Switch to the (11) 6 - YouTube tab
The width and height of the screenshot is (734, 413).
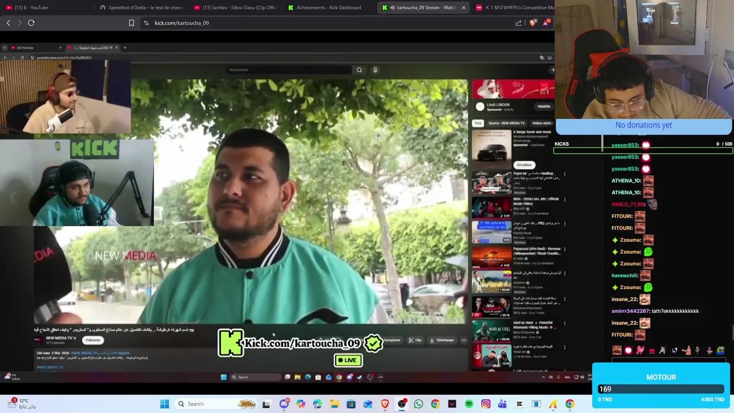tap(46, 7)
